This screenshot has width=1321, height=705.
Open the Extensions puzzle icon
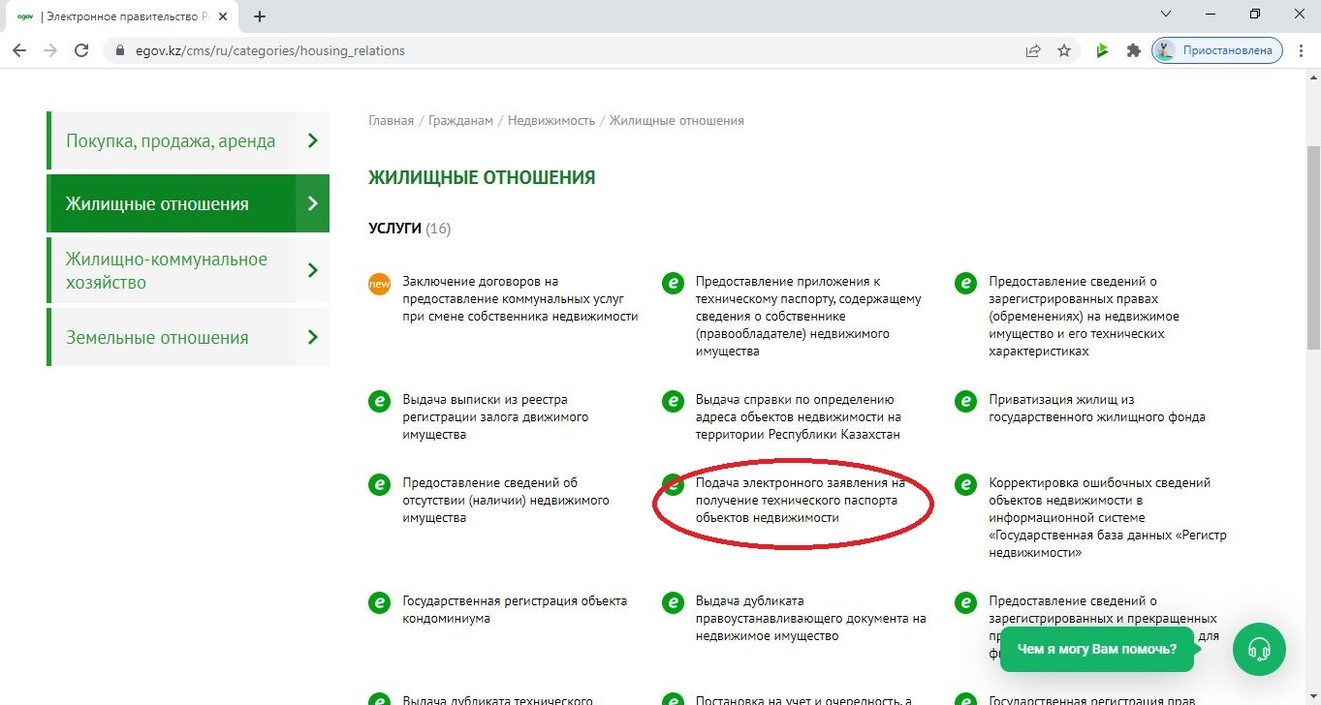point(1133,50)
